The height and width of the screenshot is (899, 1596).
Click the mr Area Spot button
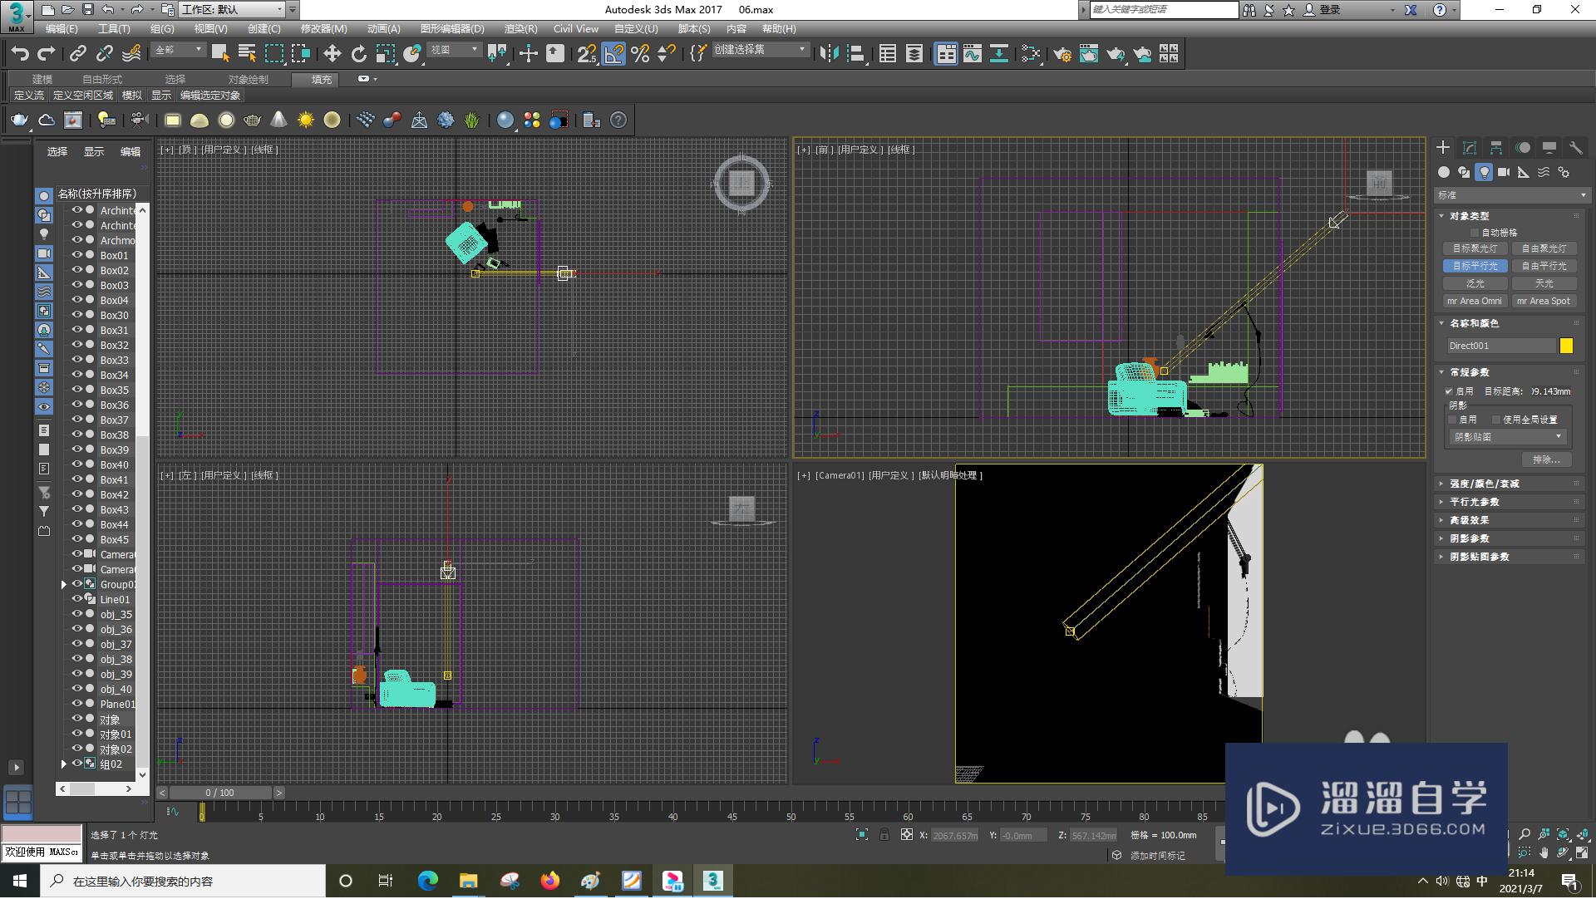click(x=1544, y=301)
